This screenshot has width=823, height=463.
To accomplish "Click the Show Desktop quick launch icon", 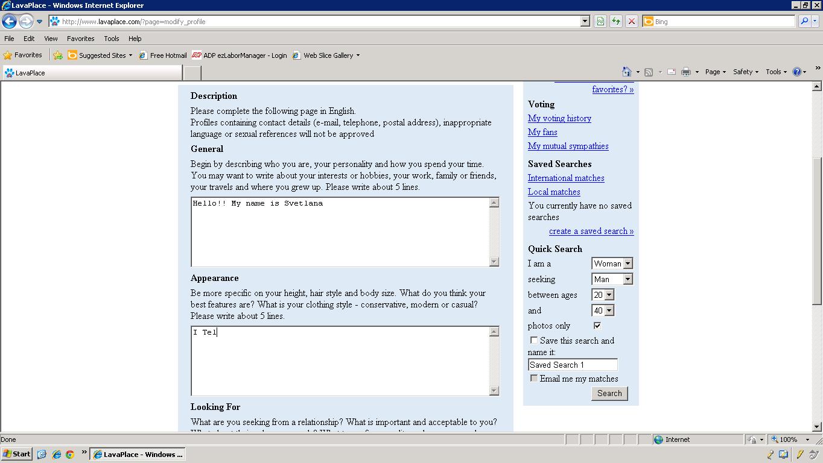I will 42,455.
